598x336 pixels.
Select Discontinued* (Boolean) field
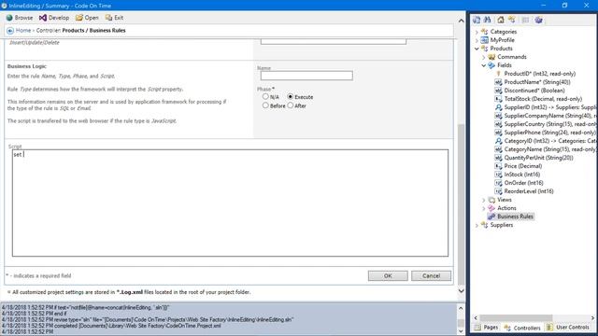[534, 91]
